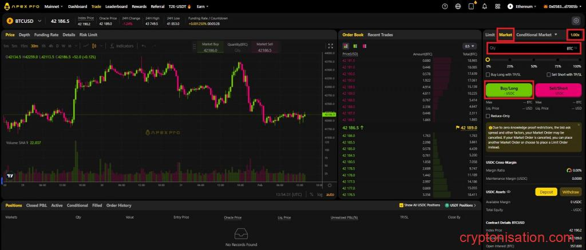
Task: Switch to the Recent Trades tab
Action: 380,35
